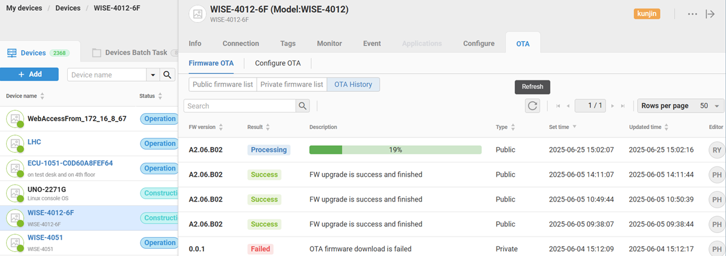
Task: Click the magnifier icon beside OTA Search
Action: tap(303, 106)
